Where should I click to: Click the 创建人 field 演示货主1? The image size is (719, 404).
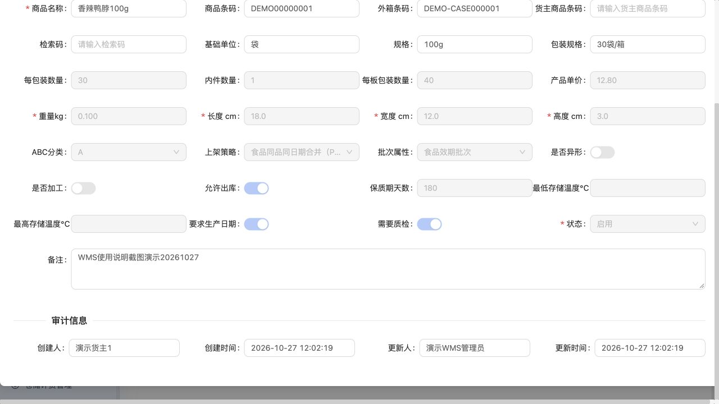pos(124,348)
